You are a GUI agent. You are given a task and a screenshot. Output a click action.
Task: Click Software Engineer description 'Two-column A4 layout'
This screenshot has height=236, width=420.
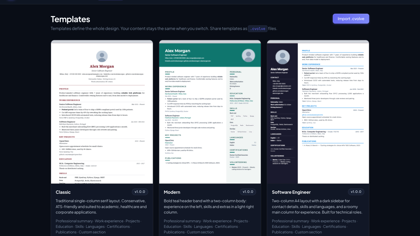[317, 207]
